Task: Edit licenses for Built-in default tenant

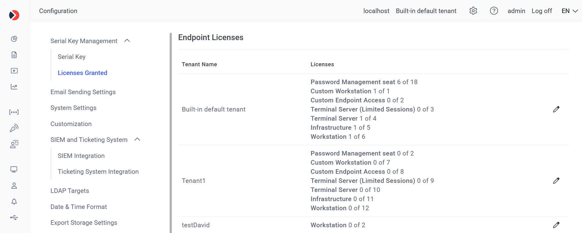Action: coord(556,109)
